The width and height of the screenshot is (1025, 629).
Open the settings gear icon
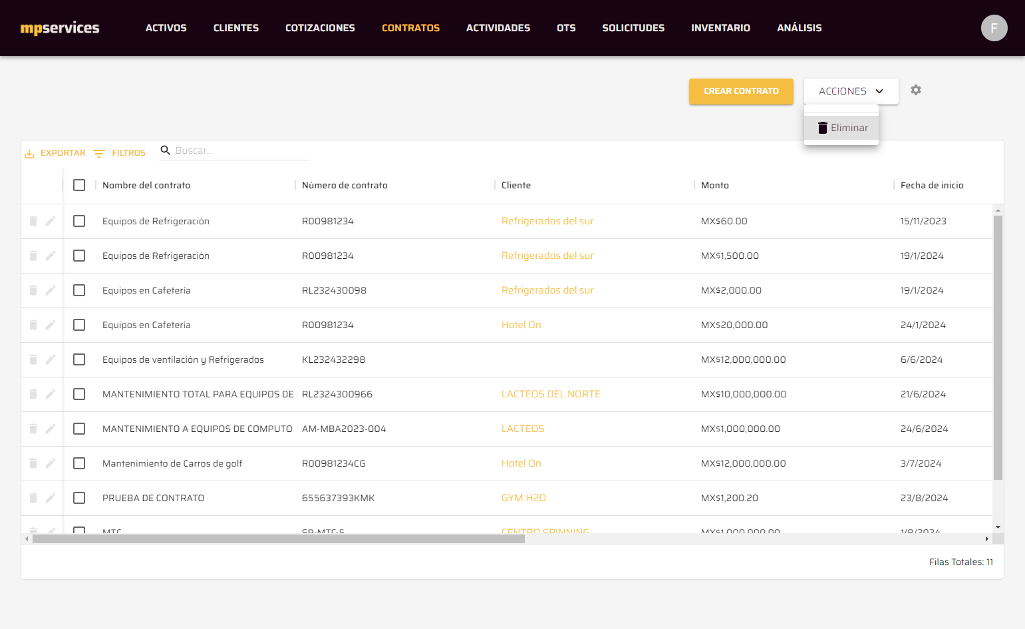916,90
